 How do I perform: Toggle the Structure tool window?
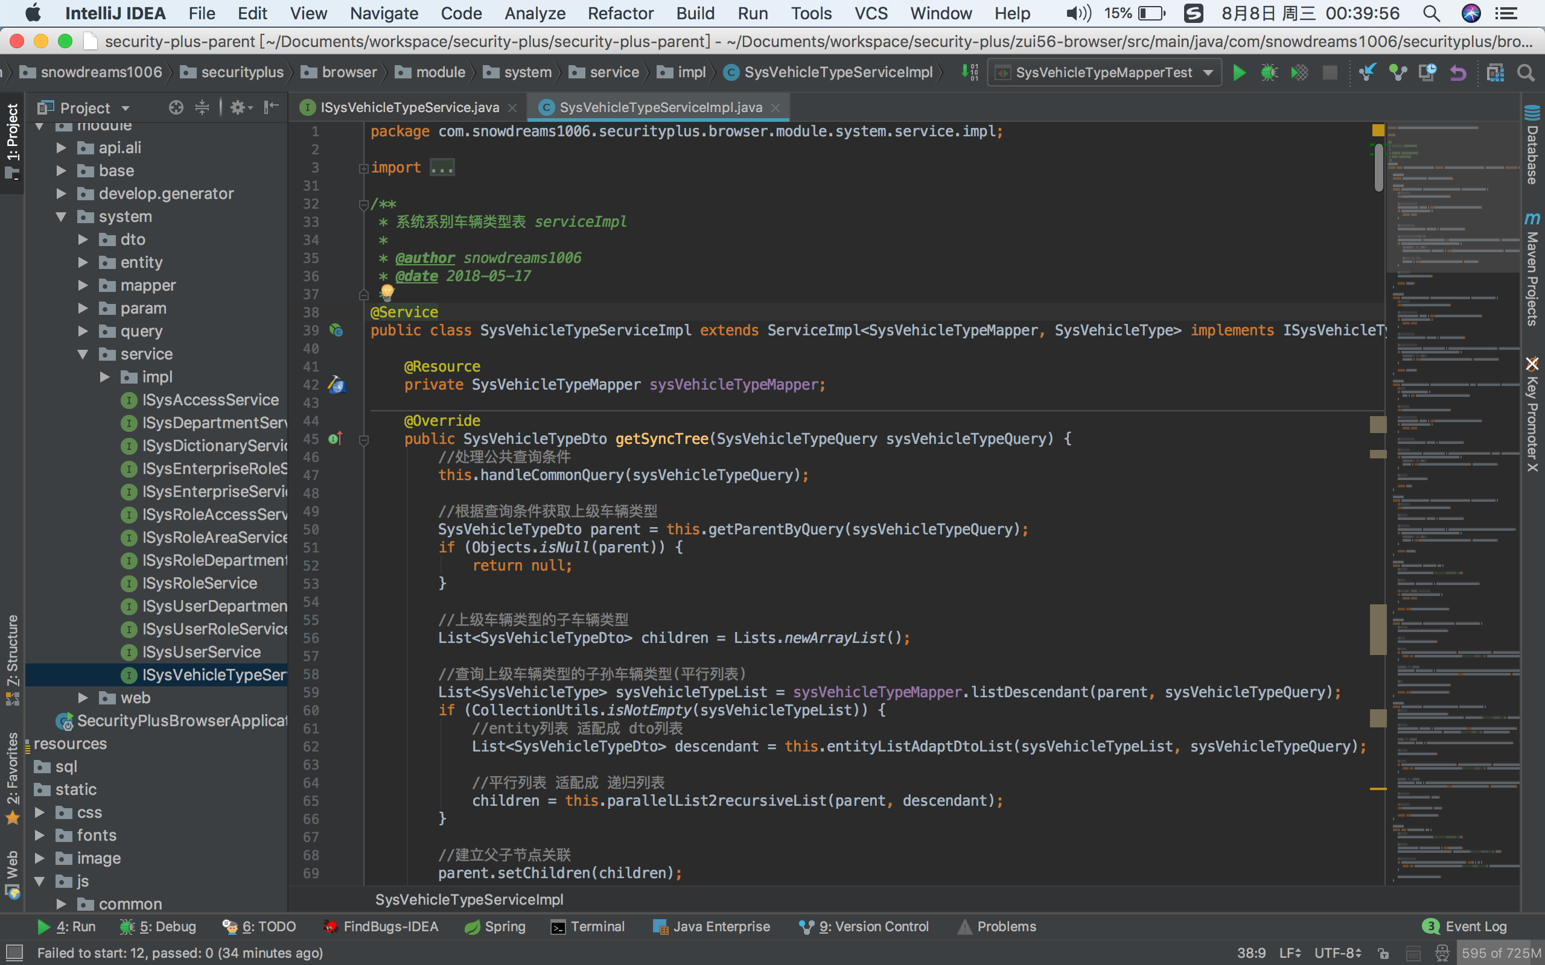12,659
